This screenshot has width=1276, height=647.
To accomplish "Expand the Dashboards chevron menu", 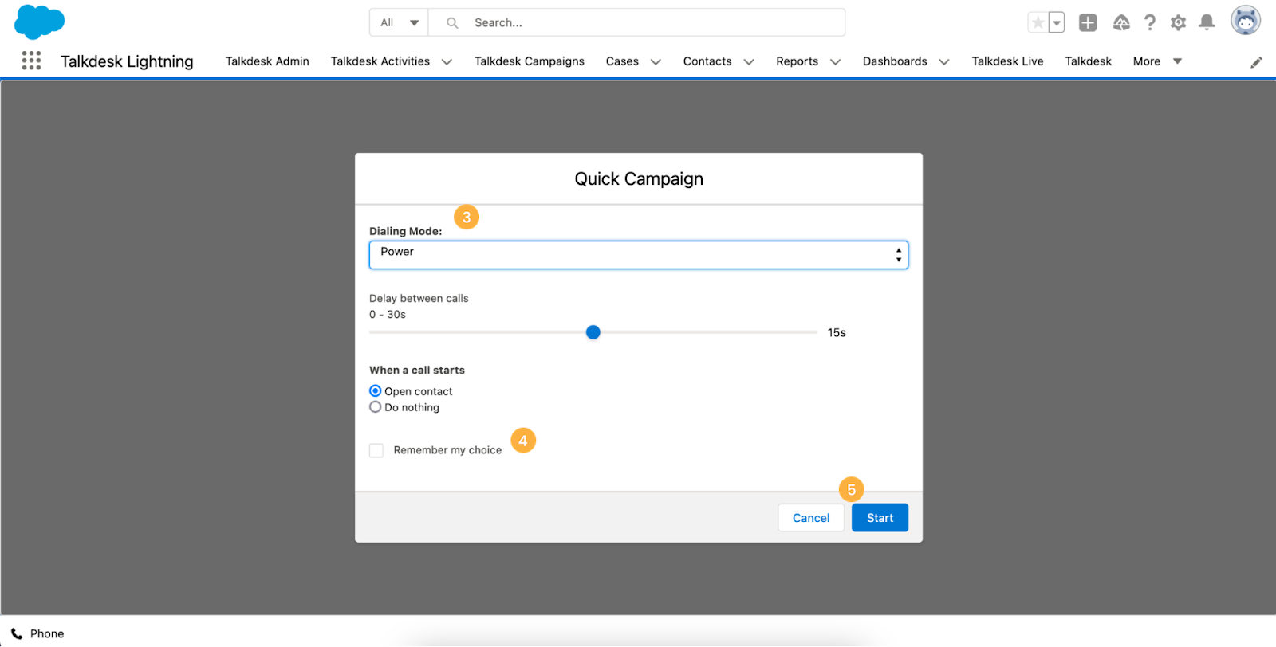I will [x=944, y=62].
